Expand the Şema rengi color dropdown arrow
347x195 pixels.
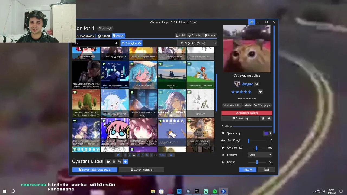pos(270,133)
